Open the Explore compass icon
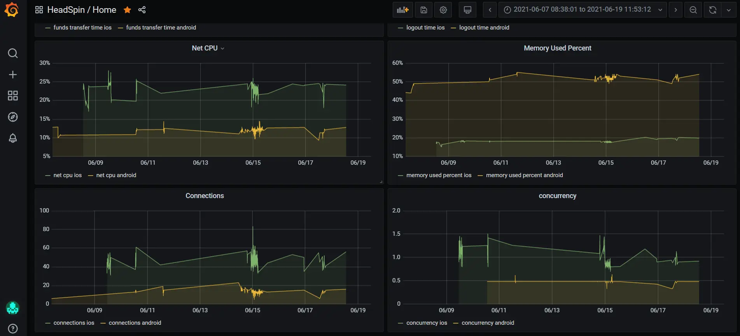740x336 pixels. (x=13, y=117)
